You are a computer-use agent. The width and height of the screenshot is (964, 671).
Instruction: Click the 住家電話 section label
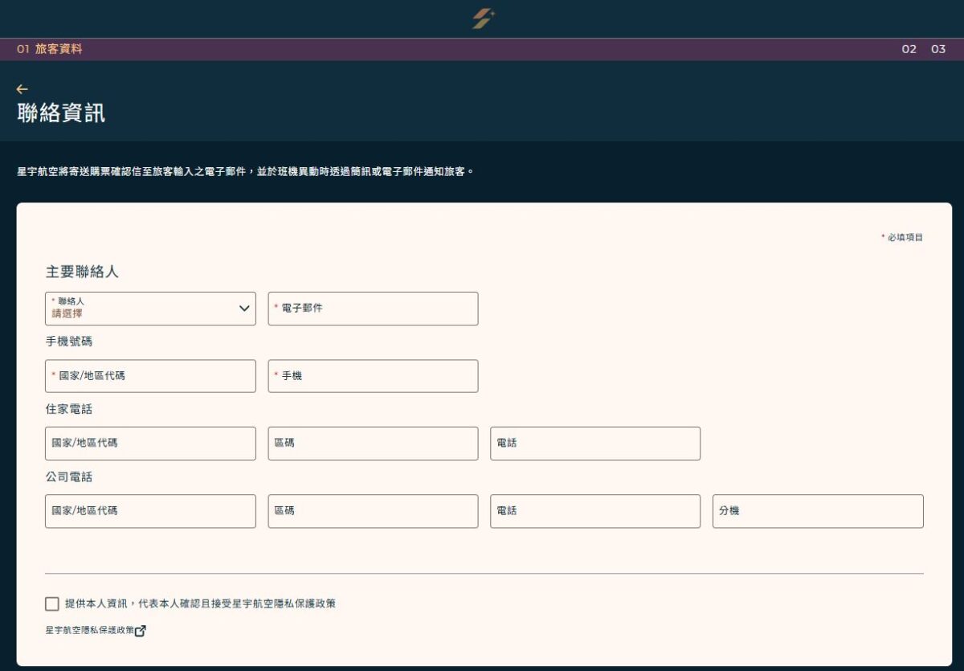[69, 409]
